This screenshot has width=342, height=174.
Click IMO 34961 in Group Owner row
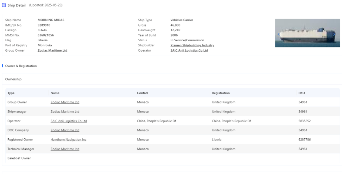coord(303,102)
